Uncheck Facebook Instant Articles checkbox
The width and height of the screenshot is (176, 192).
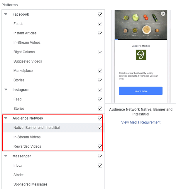(x=100, y=33)
